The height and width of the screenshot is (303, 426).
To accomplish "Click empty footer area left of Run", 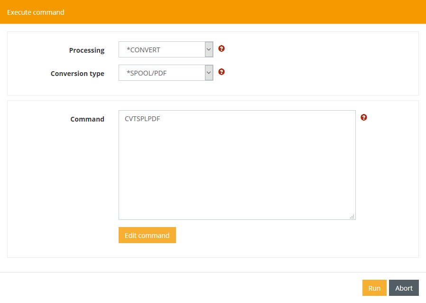I will coord(190,288).
